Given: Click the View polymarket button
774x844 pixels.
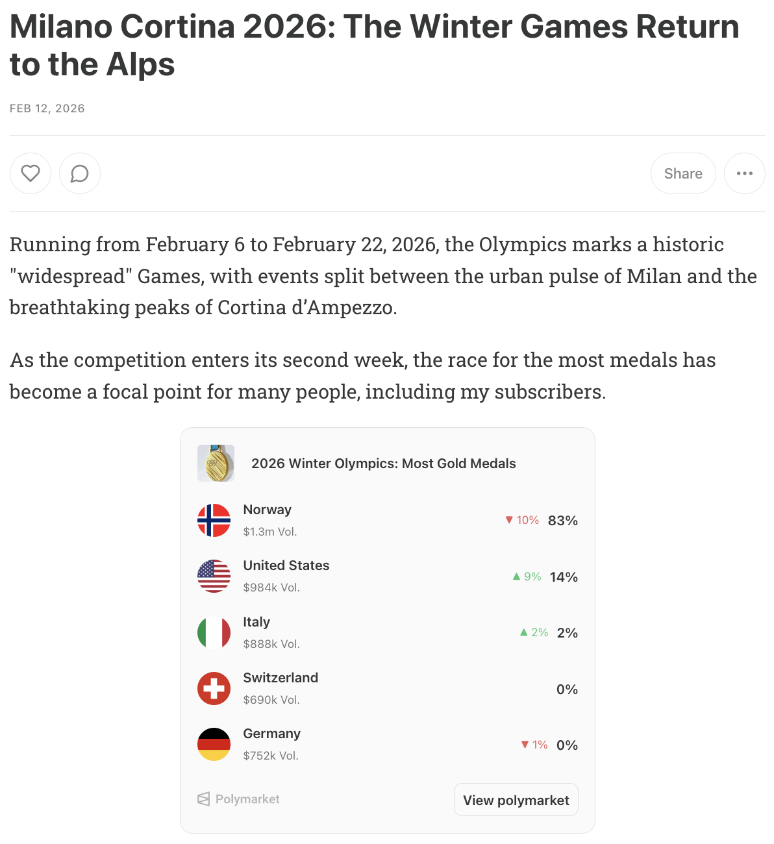Looking at the screenshot, I should pyautogui.click(x=516, y=800).
